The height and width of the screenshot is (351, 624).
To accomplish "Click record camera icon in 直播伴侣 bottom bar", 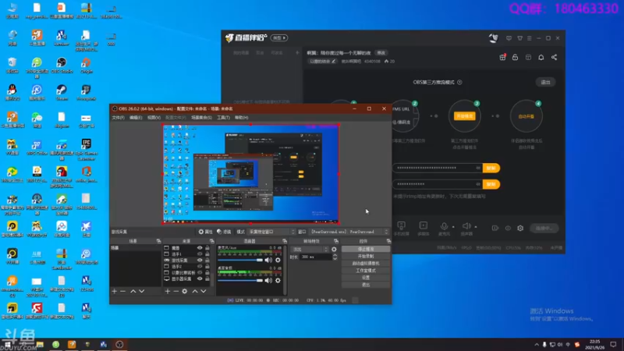I will [495, 228].
